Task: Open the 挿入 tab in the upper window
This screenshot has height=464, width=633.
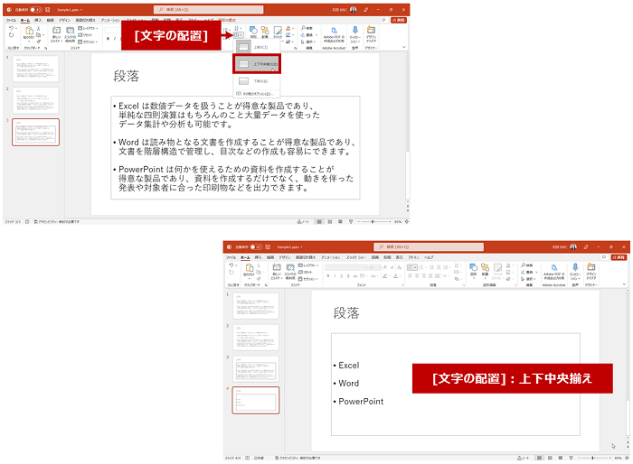Action: pos(37,19)
